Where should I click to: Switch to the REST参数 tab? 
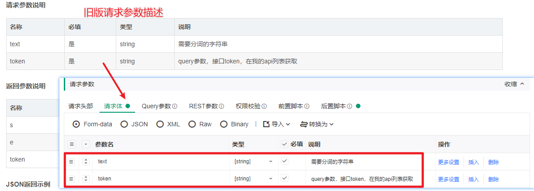[x=203, y=106]
